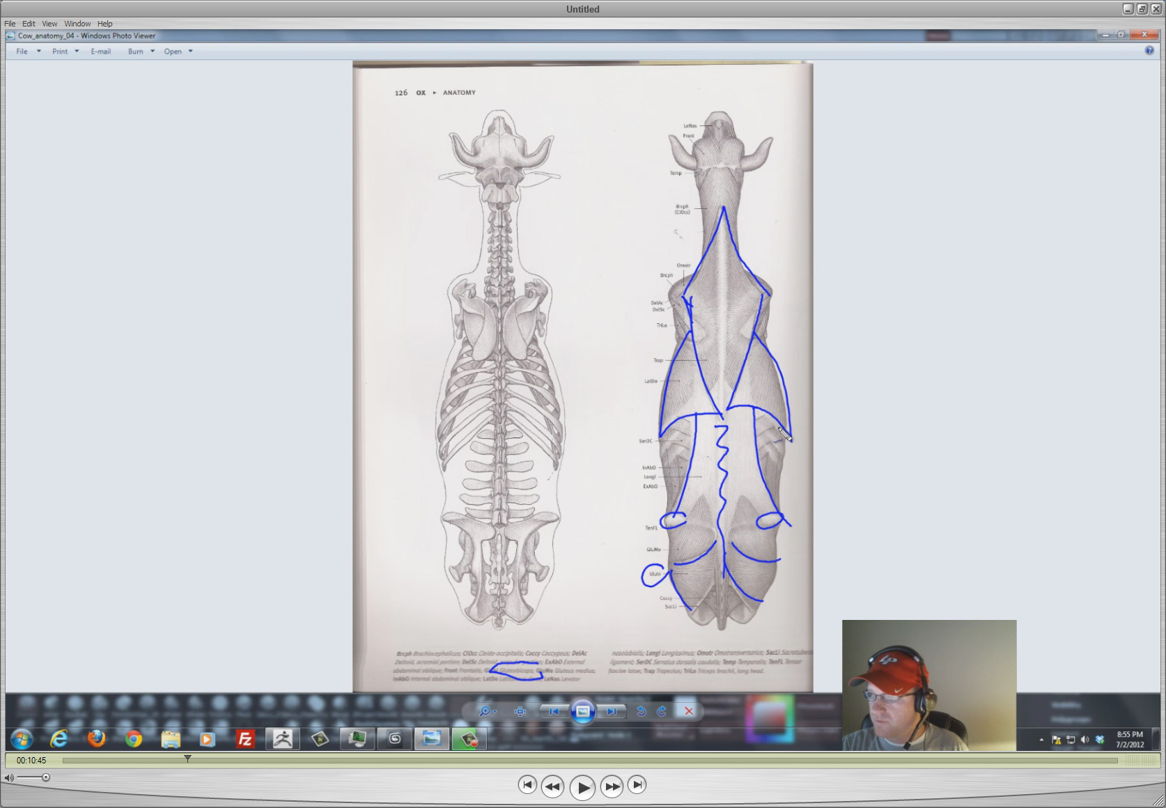Open the Edit menu
The height and width of the screenshot is (808, 1166).
pyautogui.click(x=29, y=24)
